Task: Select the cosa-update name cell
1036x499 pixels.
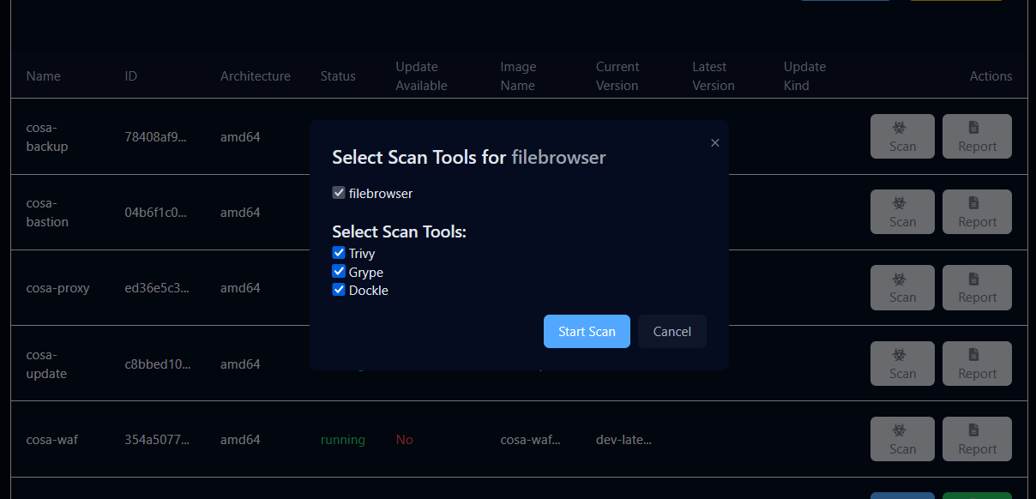Action: pos(46,364)
